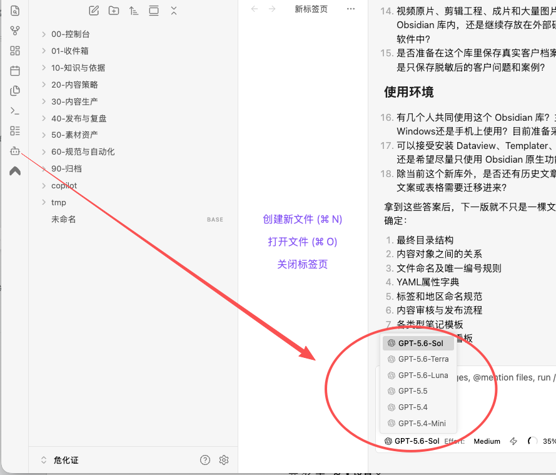Click the lightning bolt icon in chat footer

pyautogui.click(x=513, y=441)
